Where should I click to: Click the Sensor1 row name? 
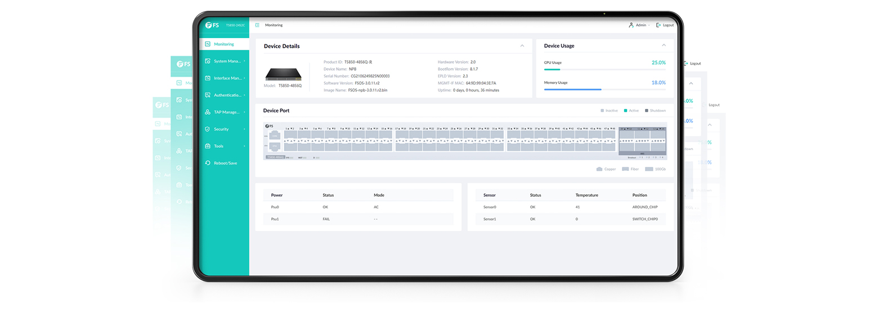pos(490,219)
